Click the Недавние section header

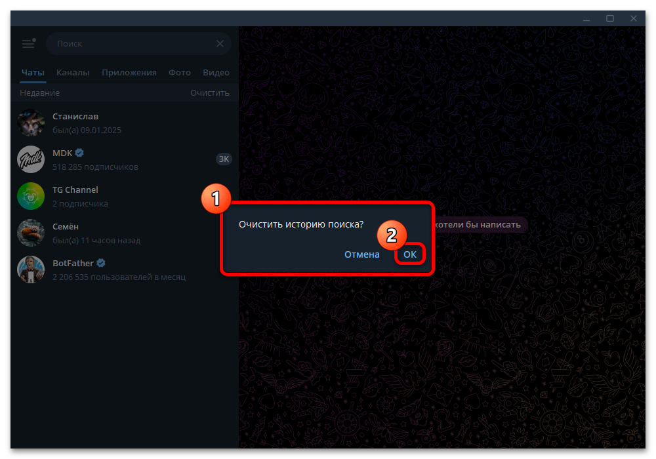(40, 93)
